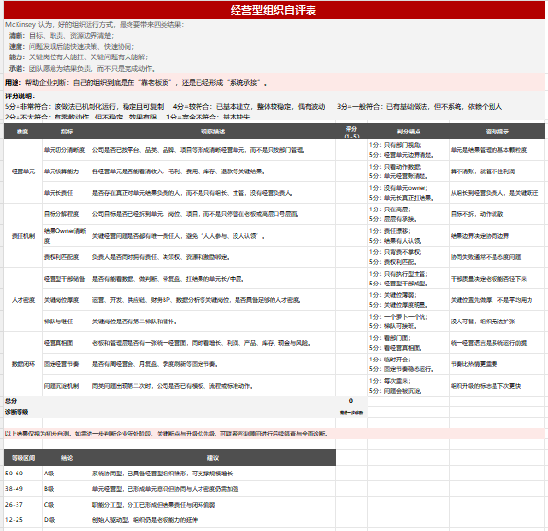Select the pink 用途 description row
This screenshot has width=548, height=531.
pos(274,82)
